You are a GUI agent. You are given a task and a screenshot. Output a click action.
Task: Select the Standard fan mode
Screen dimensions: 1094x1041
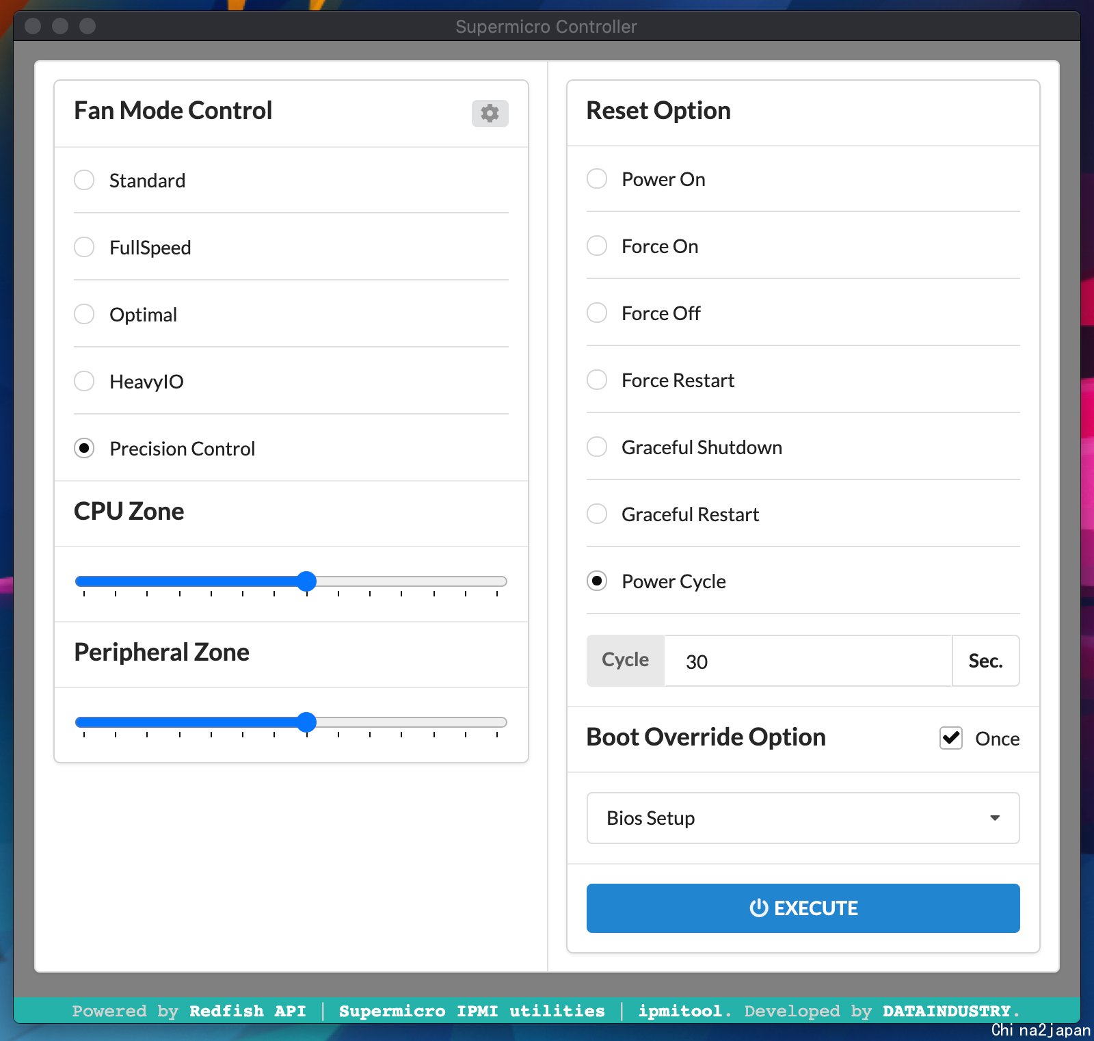[84, 180]
